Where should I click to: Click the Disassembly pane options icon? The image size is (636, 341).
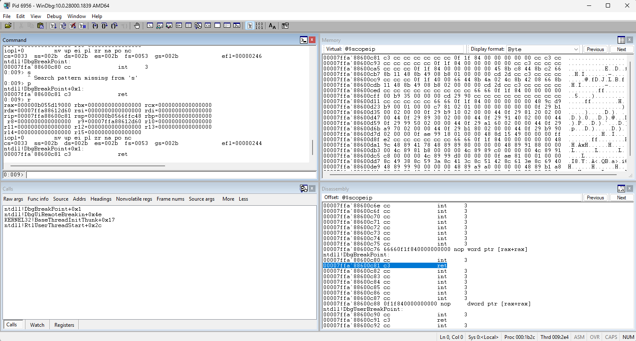coord(621,189)
